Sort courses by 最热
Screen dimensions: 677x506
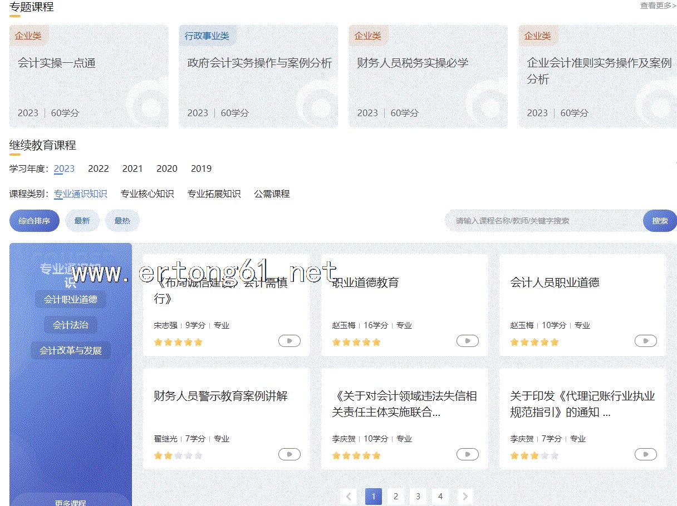(122, 221)
